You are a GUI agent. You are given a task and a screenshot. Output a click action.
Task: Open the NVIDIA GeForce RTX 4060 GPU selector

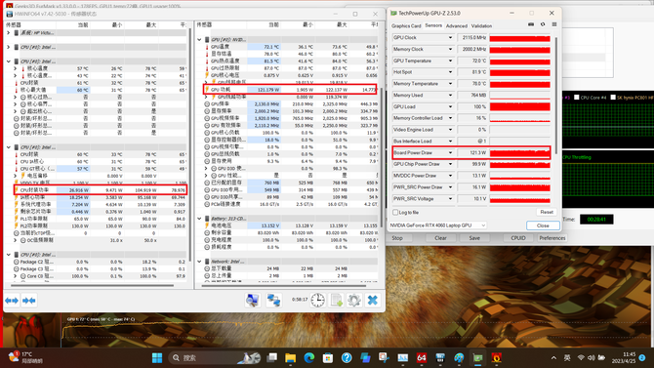coord(437,225)
